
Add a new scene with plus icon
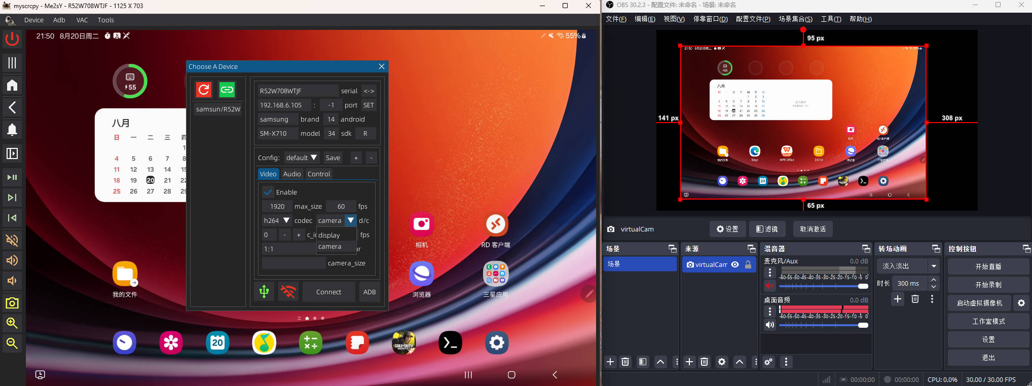(x=610, y=362)
